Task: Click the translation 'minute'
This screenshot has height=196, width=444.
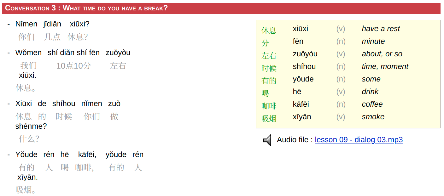Action: [x=373, y=41]
